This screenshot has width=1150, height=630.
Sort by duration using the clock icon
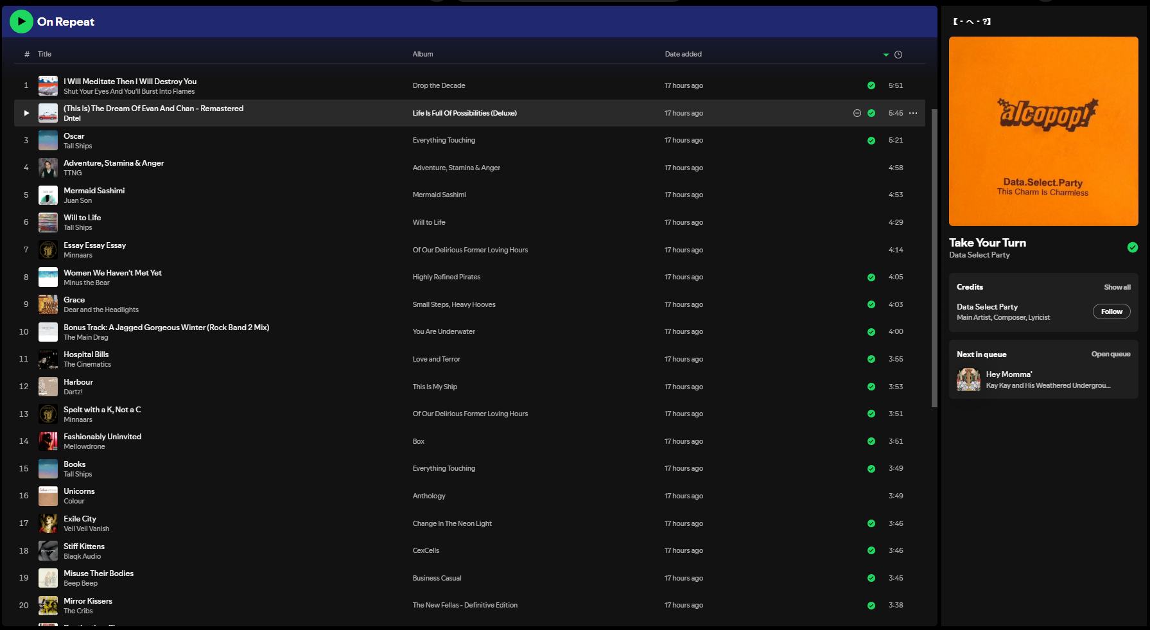click(898, 55)
